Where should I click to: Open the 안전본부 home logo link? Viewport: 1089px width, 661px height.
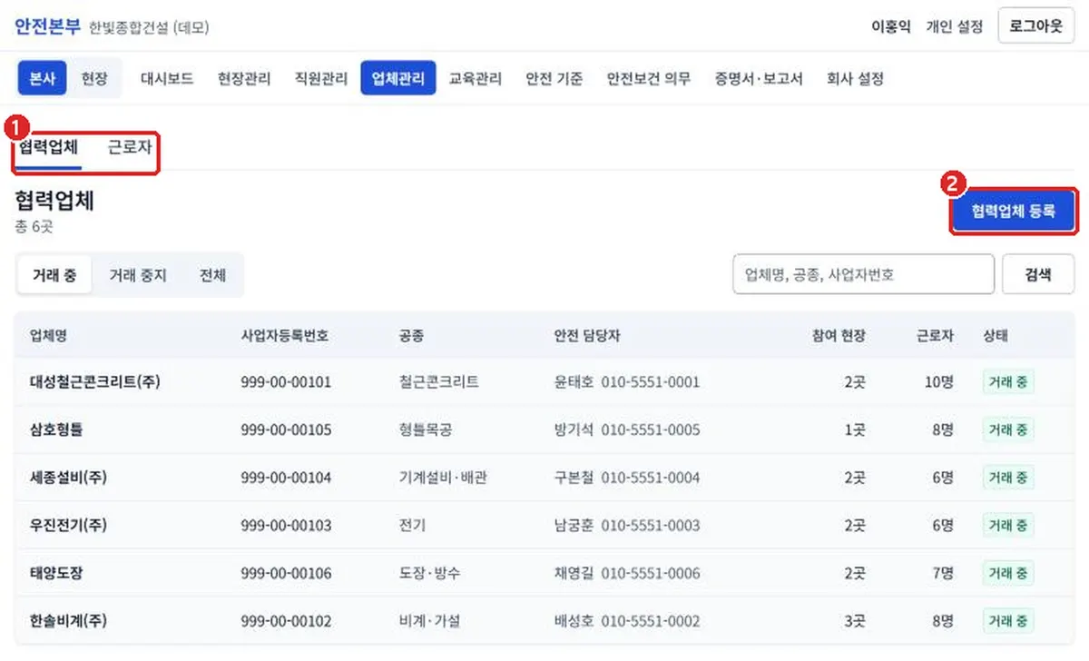click(47, 26)
